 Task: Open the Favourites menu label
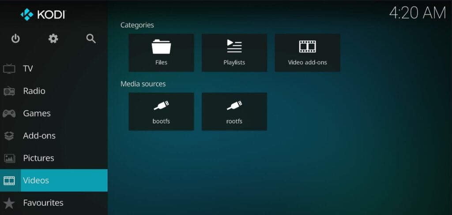(x=43, y=203)
